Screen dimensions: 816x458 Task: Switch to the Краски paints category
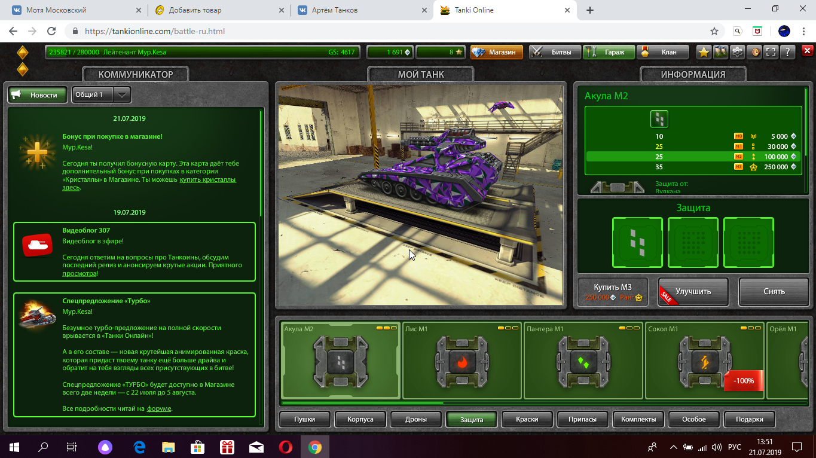(x=527, y=419)
